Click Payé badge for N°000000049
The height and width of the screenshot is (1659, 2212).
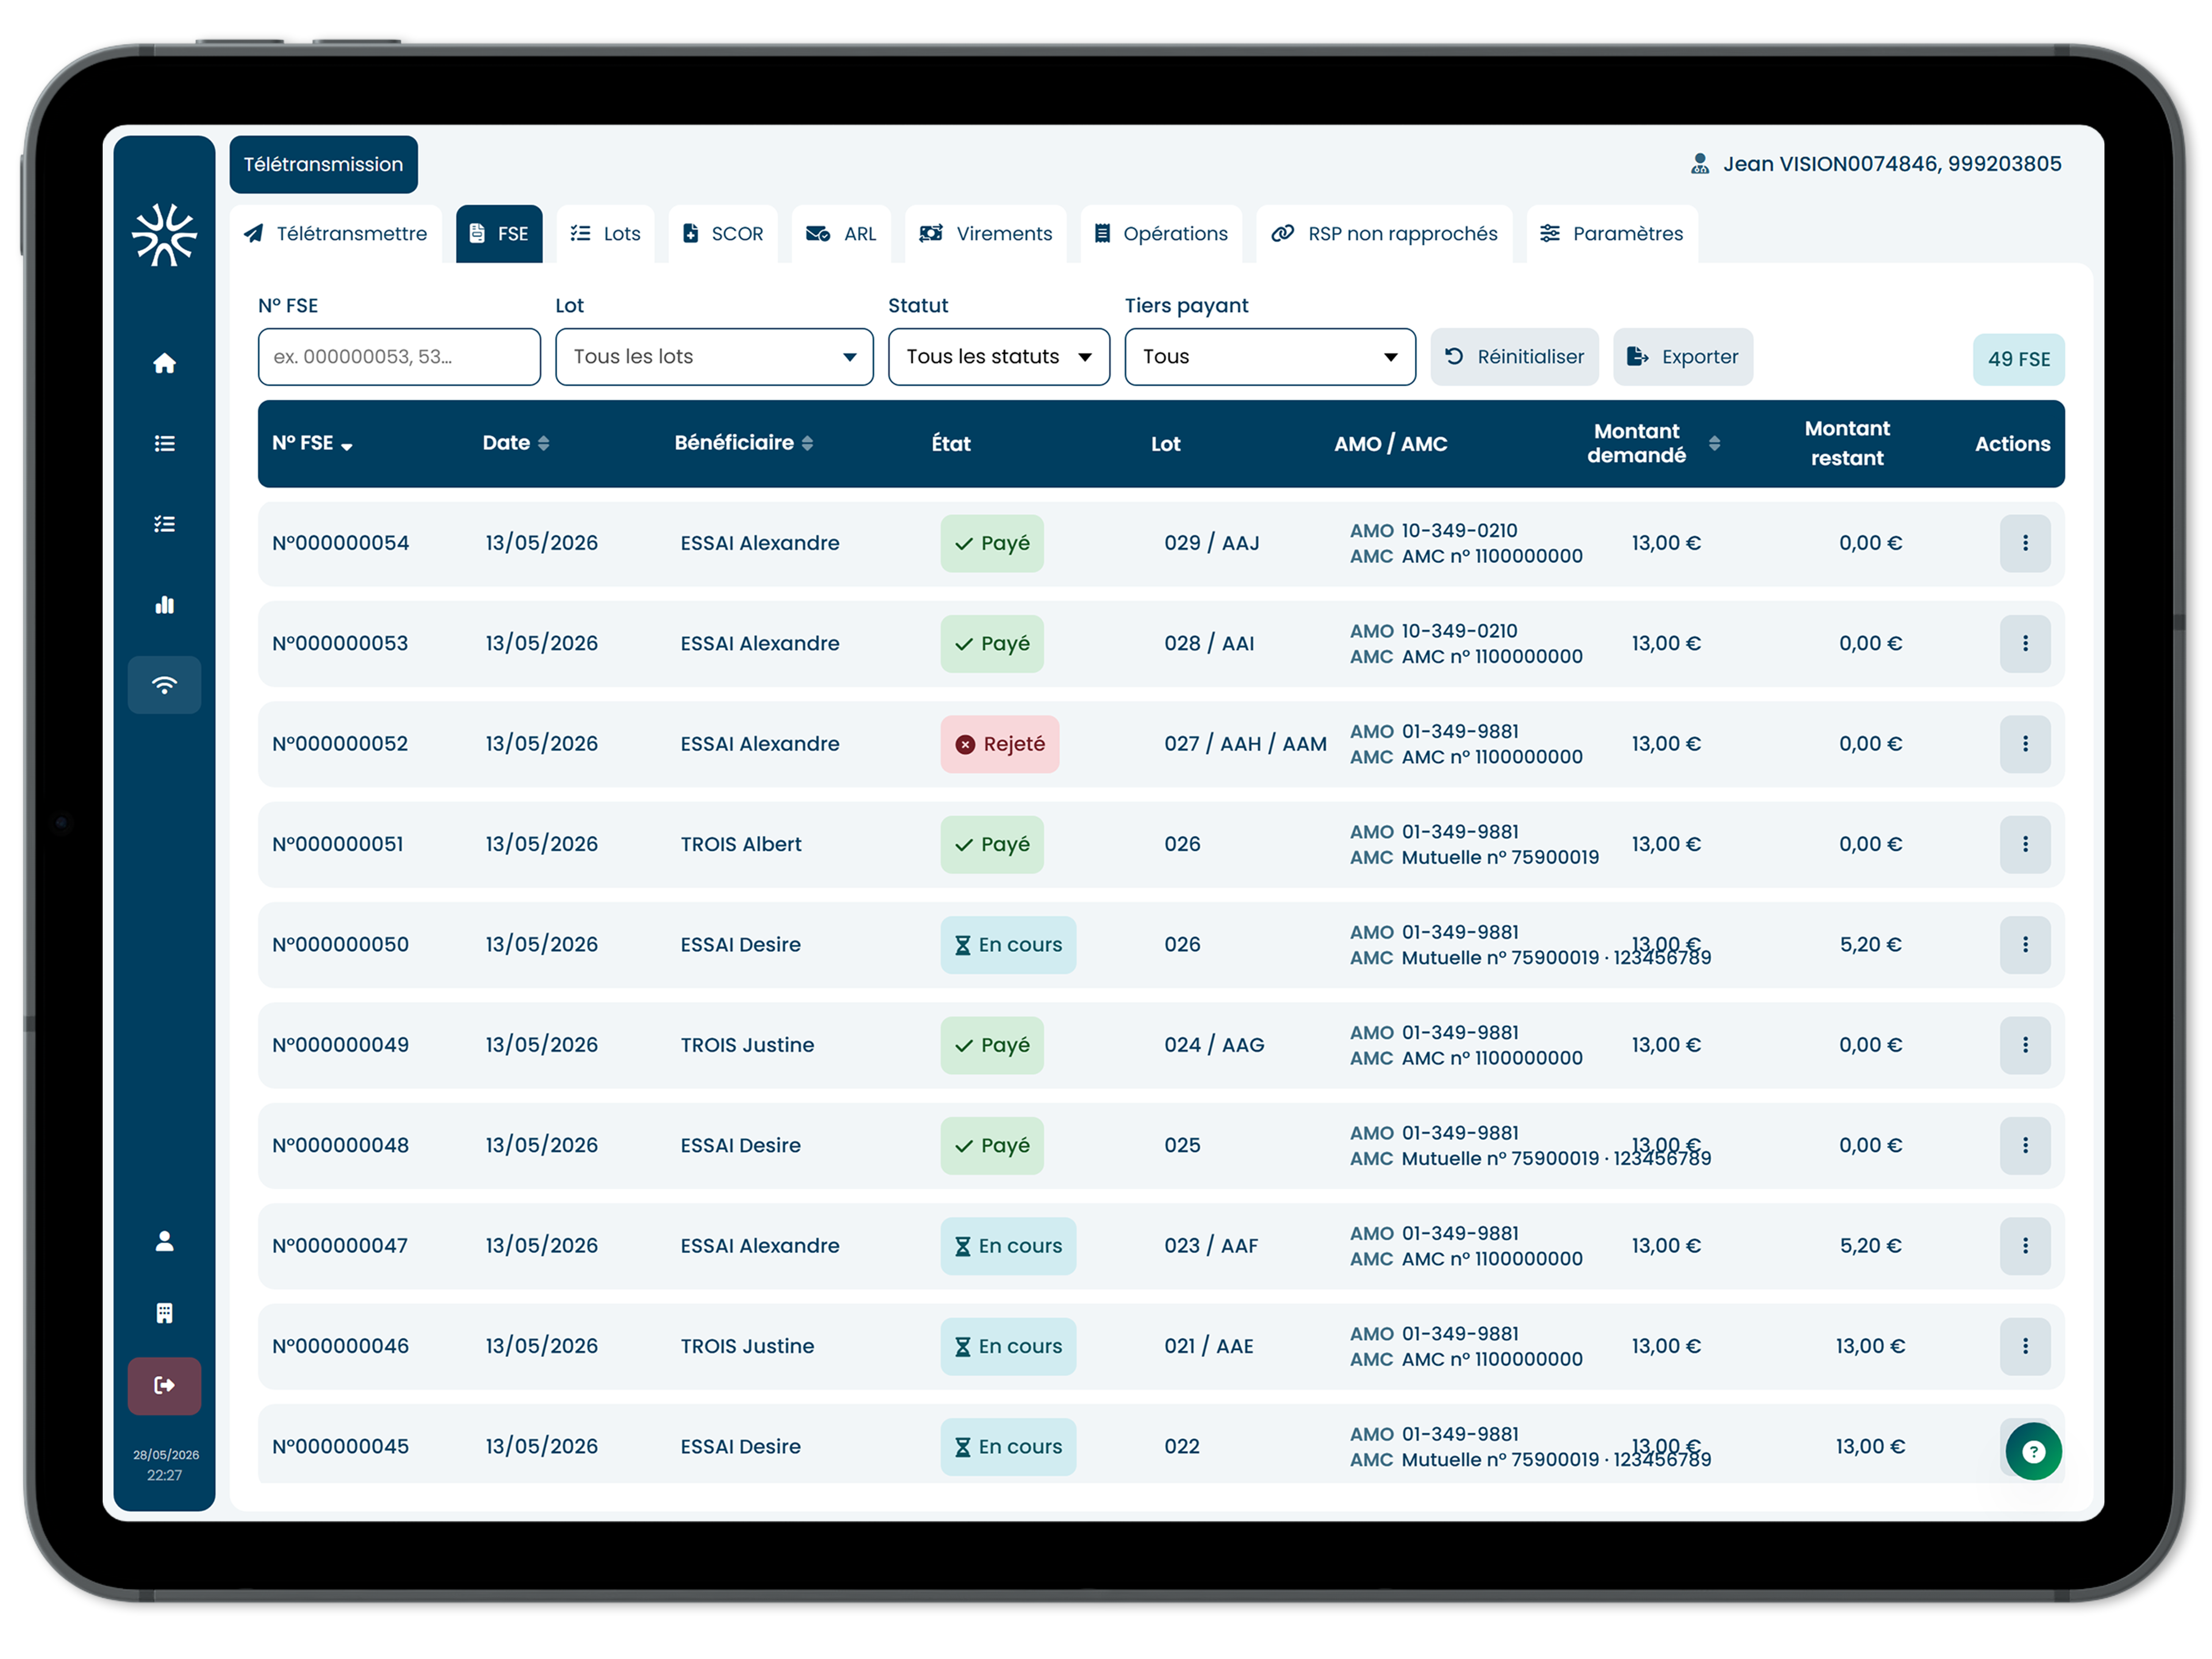coord(992,1045)
